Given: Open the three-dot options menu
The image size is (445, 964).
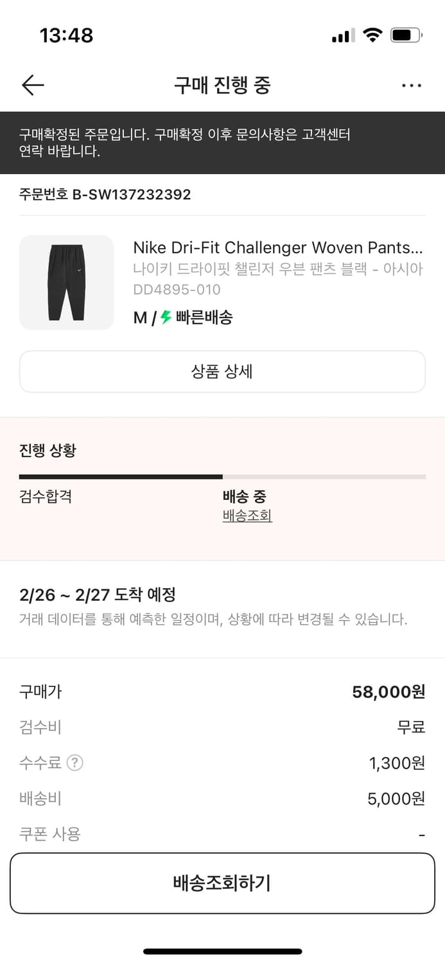Looking at the screenshot, I should tap(411, 85).
